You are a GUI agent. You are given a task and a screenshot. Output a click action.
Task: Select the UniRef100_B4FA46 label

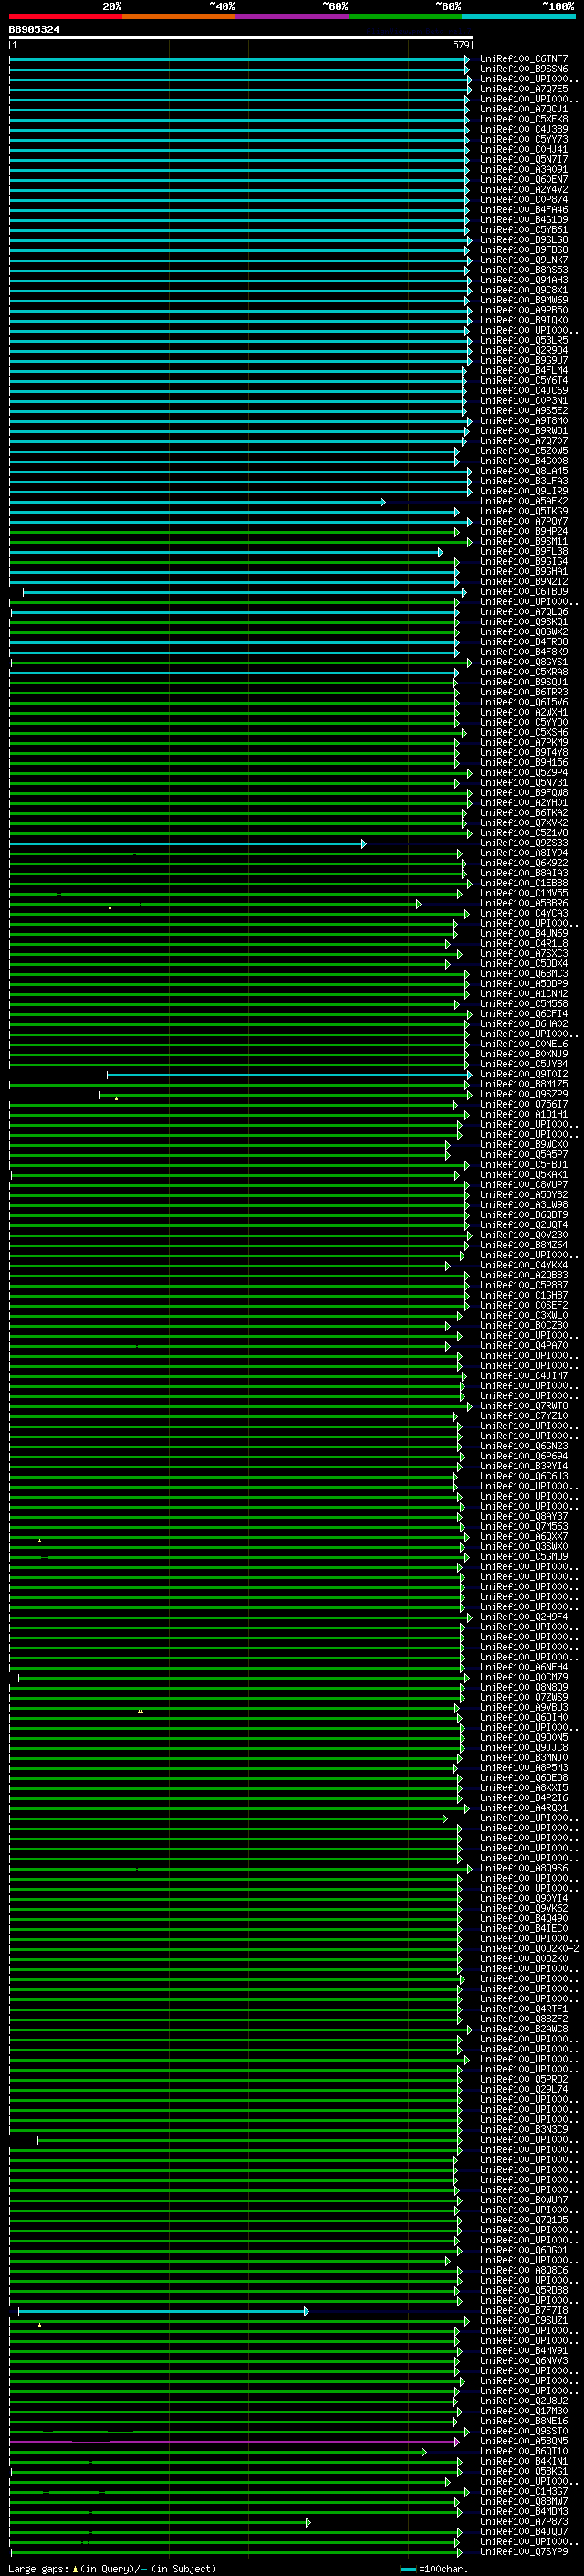tap(523, 210)
